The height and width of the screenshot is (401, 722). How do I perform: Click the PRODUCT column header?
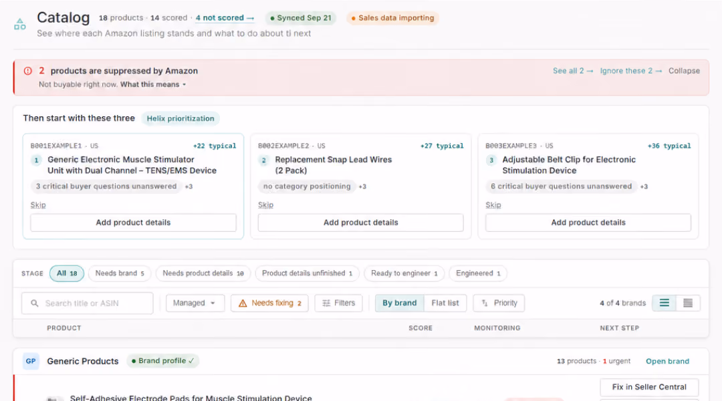[x=64, y=328]
